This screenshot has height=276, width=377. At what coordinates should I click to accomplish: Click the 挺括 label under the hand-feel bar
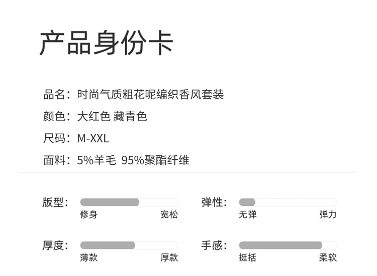pyautogui.click(x=247, y=257)
